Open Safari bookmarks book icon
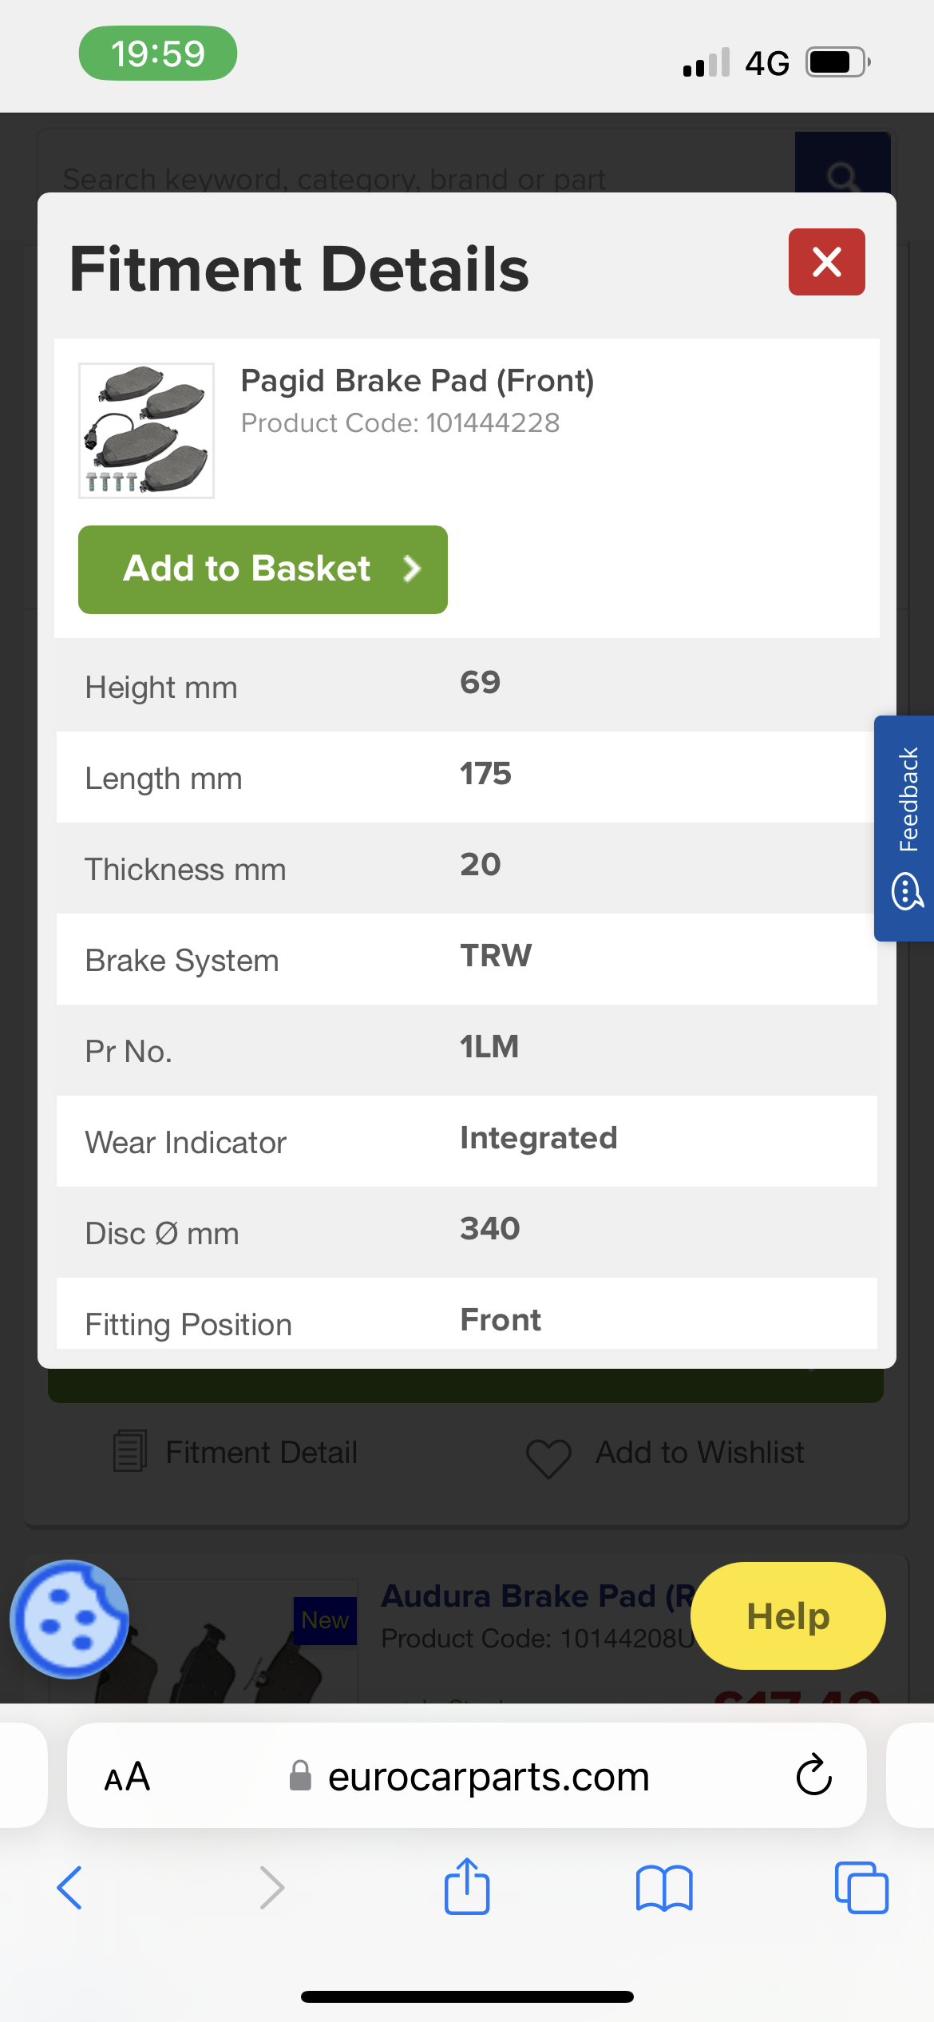934x2022 pixels. click(663, 1888)
